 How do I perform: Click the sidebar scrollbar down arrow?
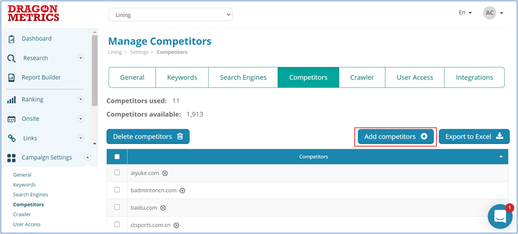[x=95, y=143]
